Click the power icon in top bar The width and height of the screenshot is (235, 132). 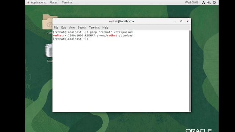pyautogui.click(x=214, y=3)
